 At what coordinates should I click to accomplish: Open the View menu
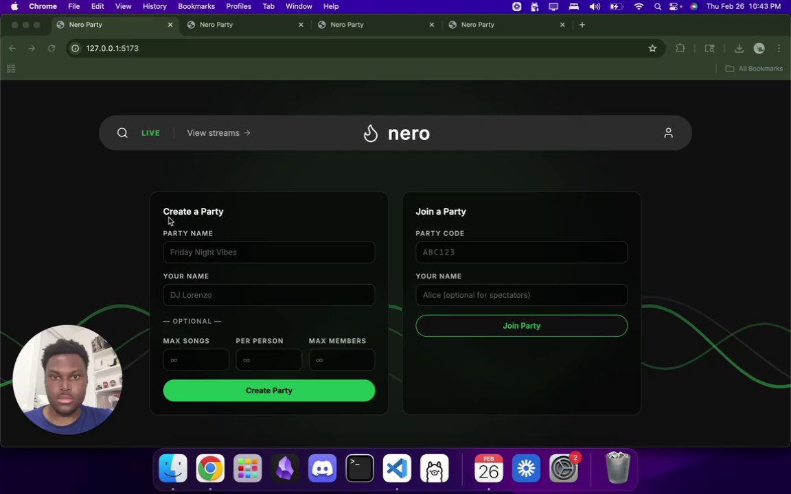pos(123,7)
